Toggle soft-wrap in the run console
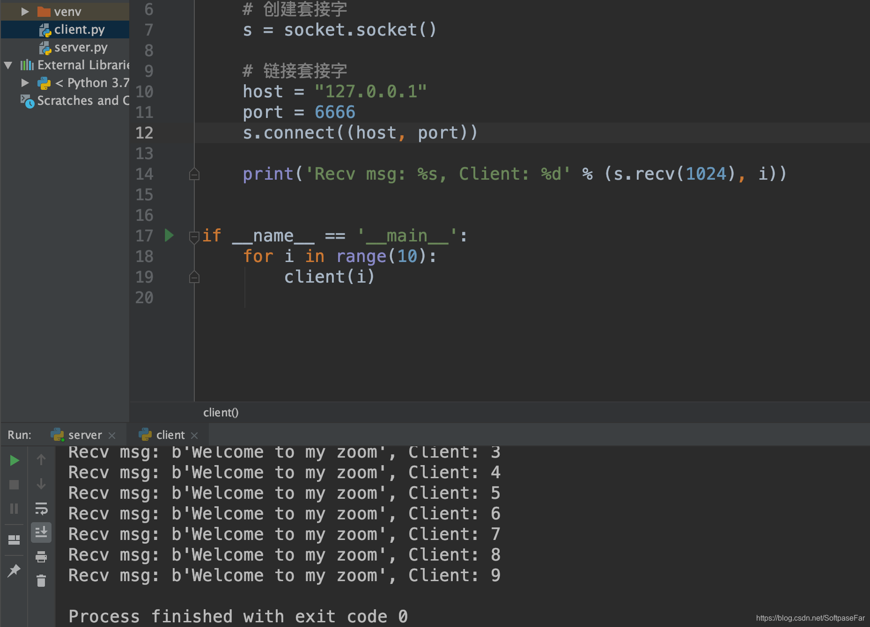870x627 pixels. click(41, 508)
